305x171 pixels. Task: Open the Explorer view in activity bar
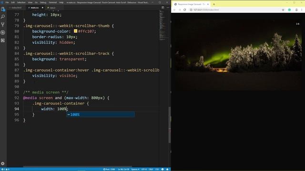coord(3,9)
